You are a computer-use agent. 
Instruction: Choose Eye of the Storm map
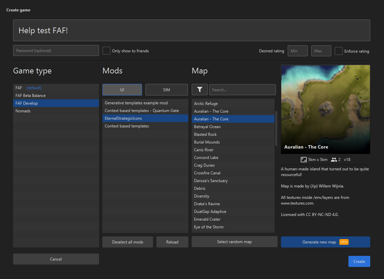[233, 227]
